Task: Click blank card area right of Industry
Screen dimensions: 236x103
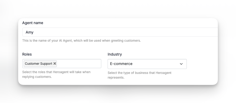Action: click(202, 64)
